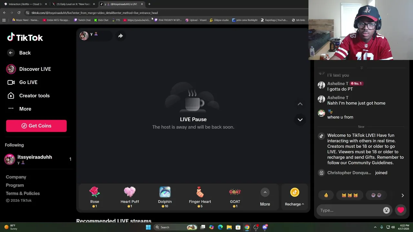Open browser apps grid icon
This screenshot has height=232, width=413.
tap(4, 20)
